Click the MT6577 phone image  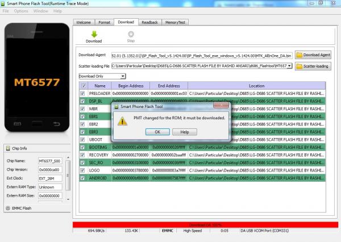tap(37, 77)
